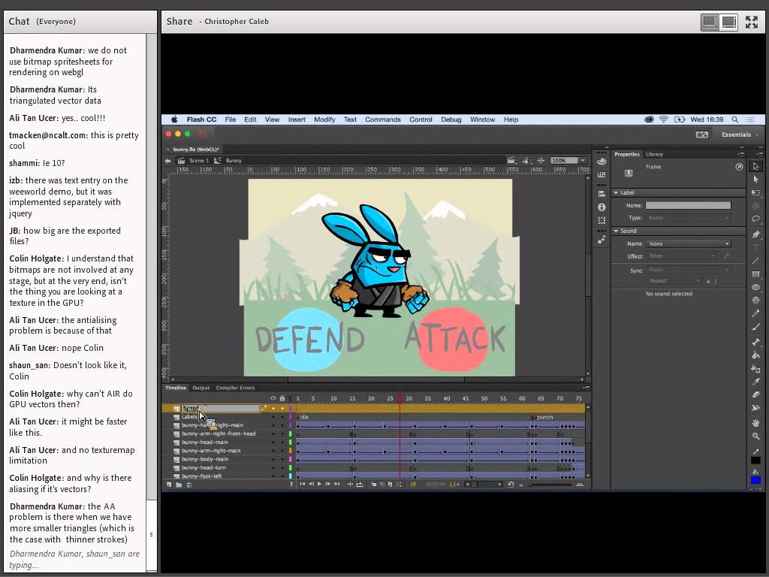This screenshot has width=769, height=577.
Task: Select the Pen tool
Action: (755, 234)
